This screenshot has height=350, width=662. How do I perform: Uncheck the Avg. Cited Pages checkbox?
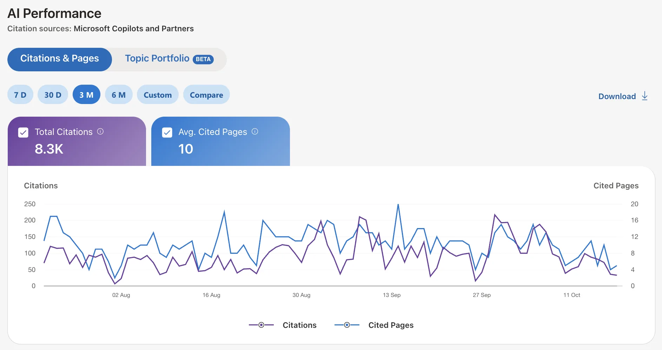coord(167,132)
